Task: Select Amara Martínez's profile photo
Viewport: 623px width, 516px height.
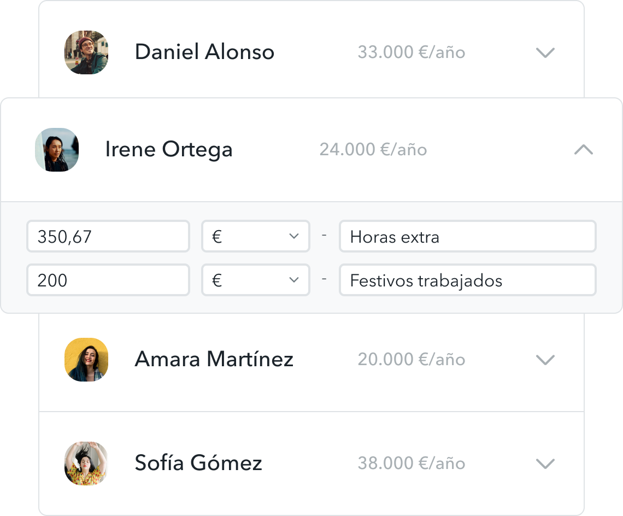Action: point(86,360)
